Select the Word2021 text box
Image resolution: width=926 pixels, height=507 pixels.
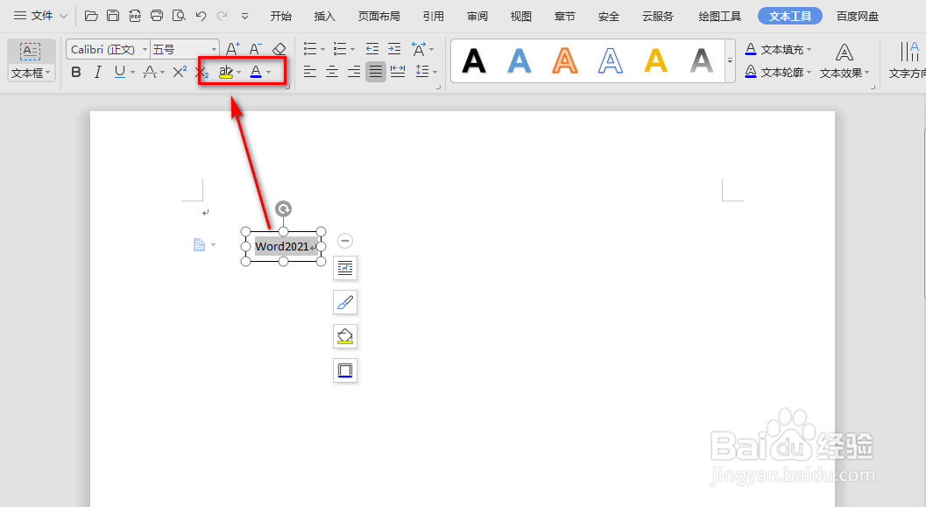pos(280,246)
